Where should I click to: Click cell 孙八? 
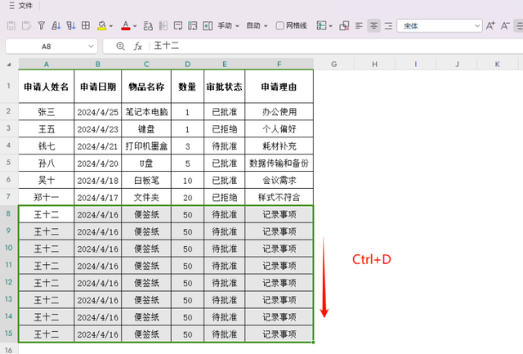(x=47, y=164)
